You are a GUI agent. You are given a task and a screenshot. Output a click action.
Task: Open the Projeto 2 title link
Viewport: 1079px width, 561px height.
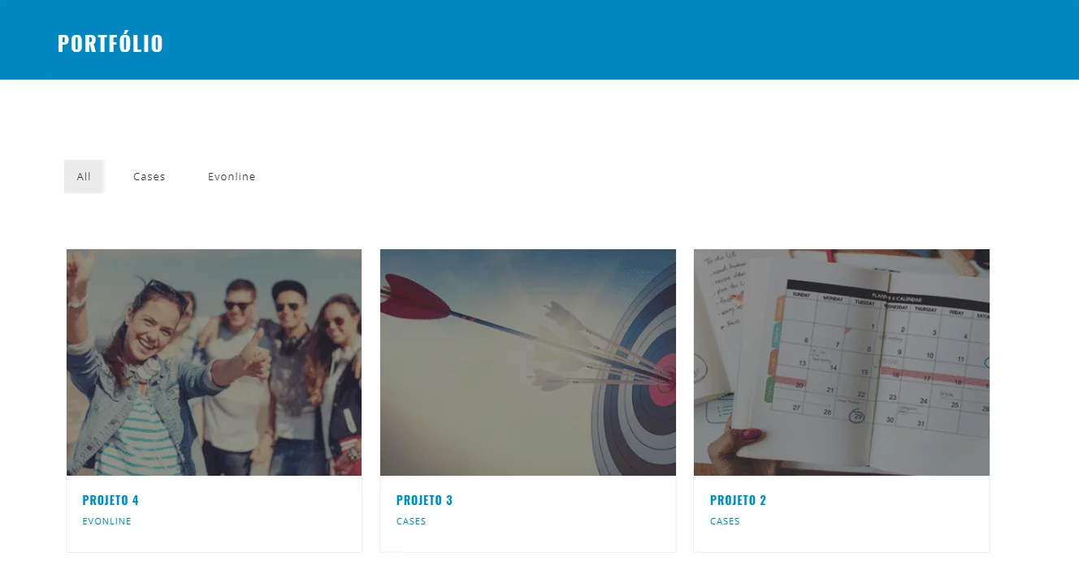(738, 500)
